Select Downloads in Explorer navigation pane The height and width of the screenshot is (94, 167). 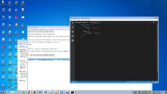click(x=24, y=53)
